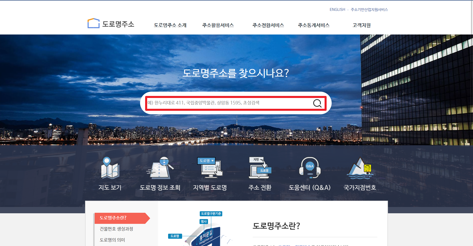Click the 국가지점번호 label
This screenshot has height=246, width=473.
[x=360, y=188]
